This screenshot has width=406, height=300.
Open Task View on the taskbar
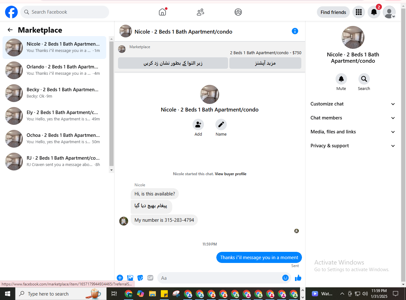[114, 294]
